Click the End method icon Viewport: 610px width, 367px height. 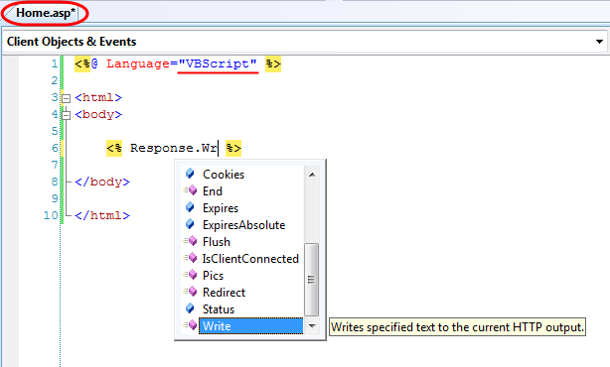point(190,190)
